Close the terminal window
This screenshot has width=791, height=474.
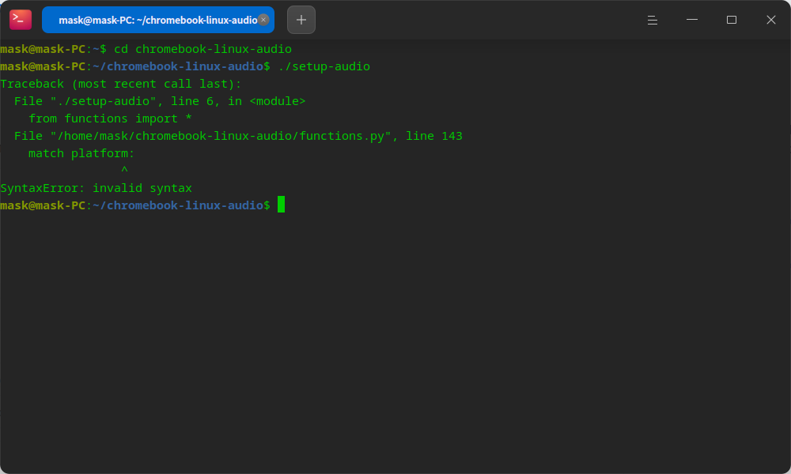tap(770, 20)
